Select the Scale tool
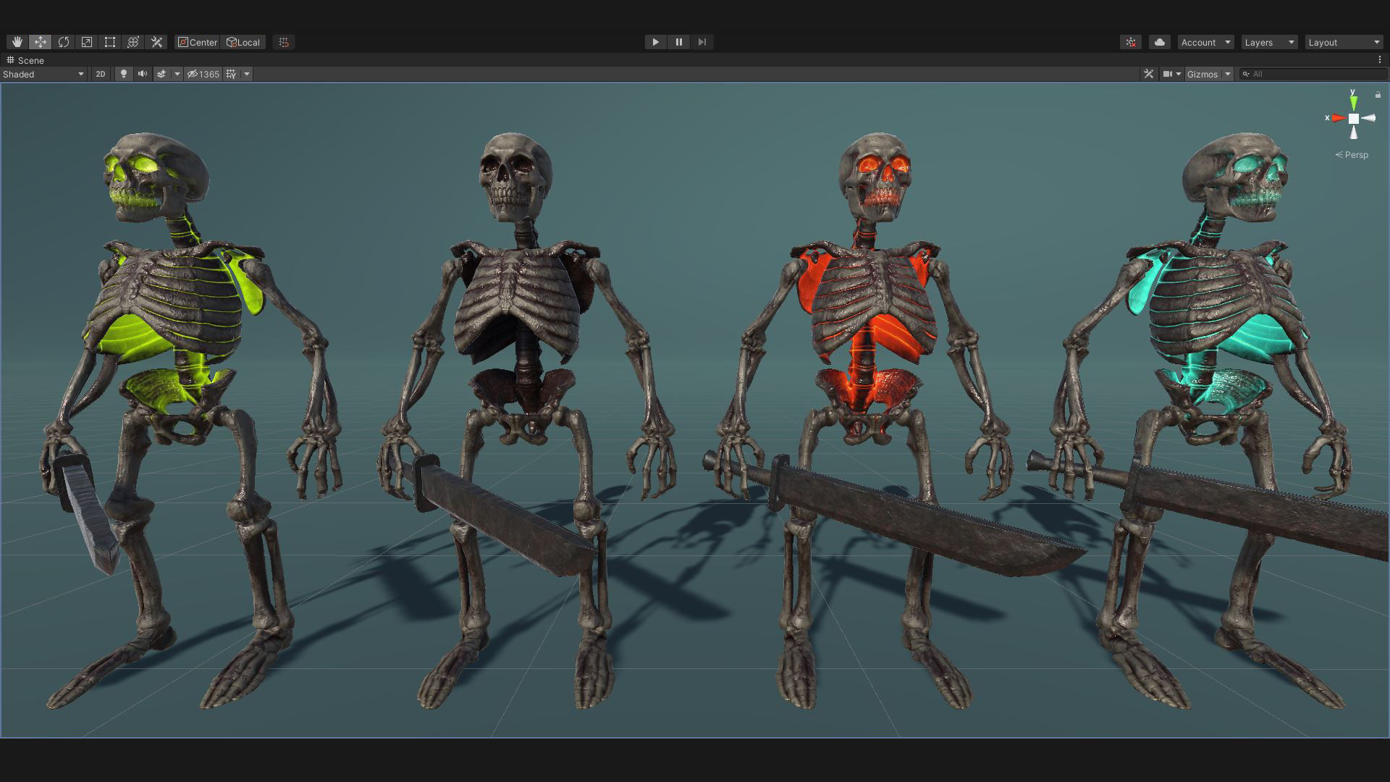 (87, 42)
